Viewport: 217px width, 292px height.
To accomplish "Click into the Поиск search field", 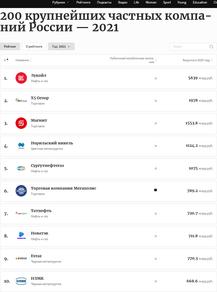I will point(189,47).
